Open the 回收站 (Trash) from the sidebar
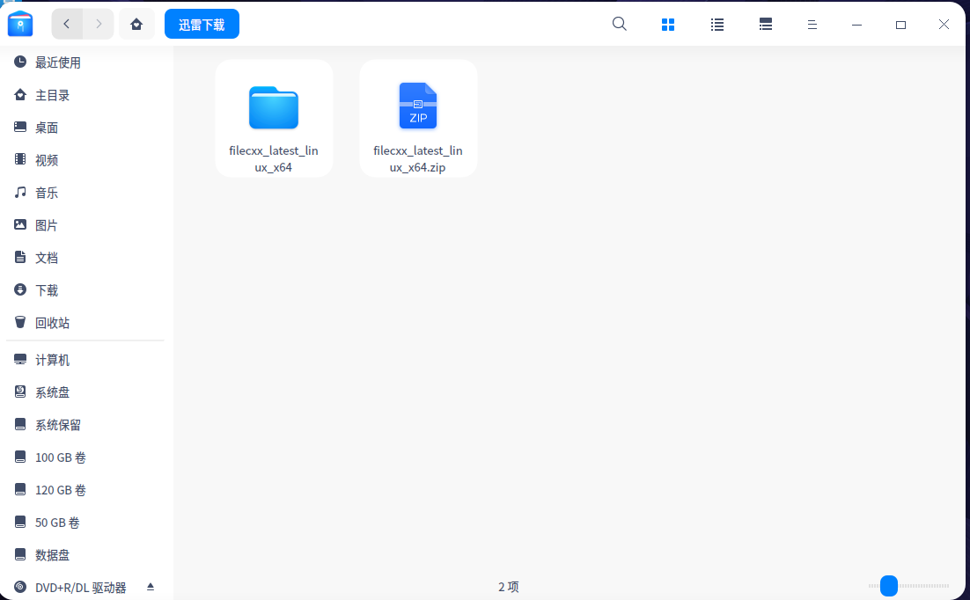 pyautogui.click(x=50, y=322)
